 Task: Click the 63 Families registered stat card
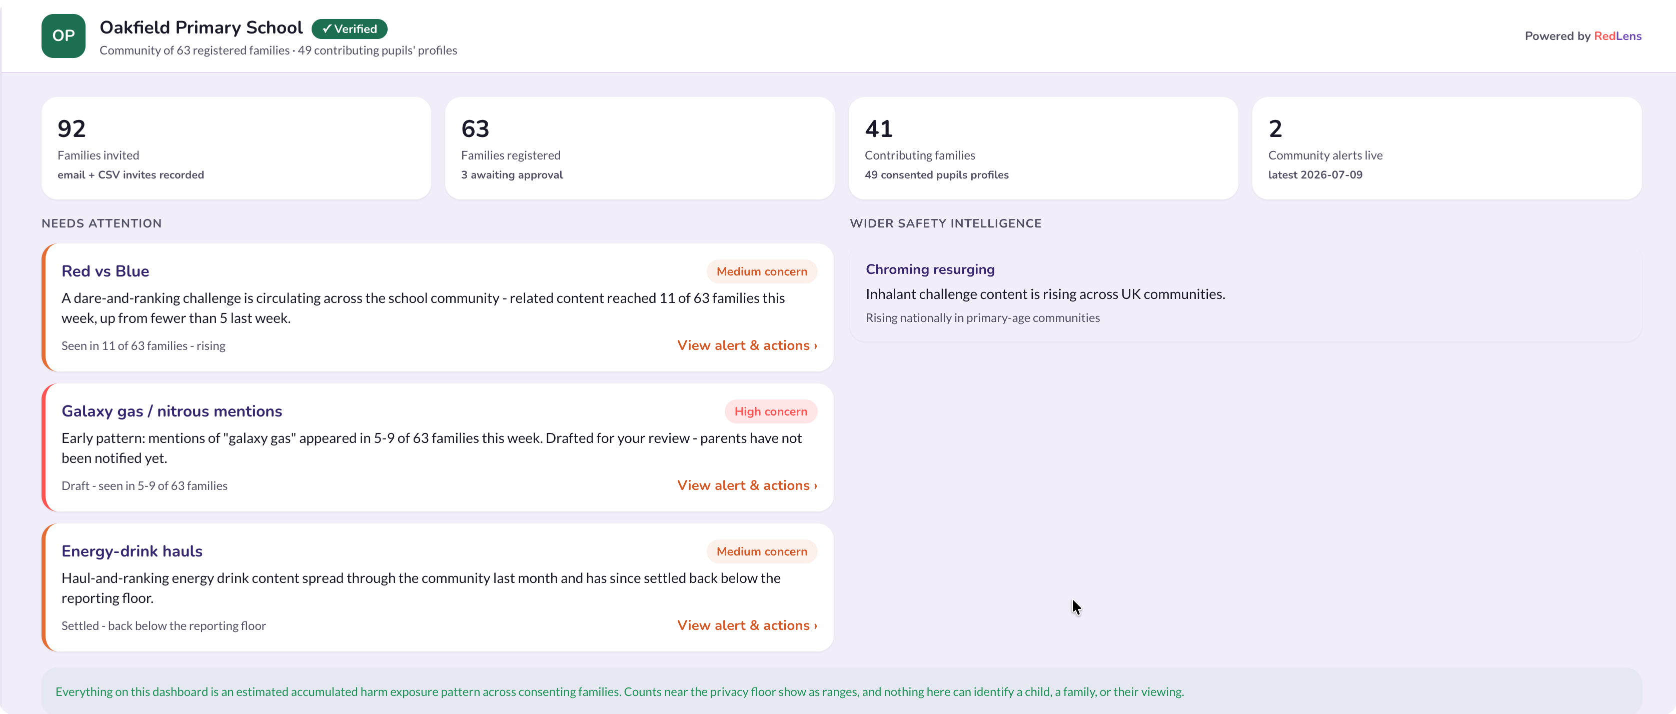tap(640, 148)
